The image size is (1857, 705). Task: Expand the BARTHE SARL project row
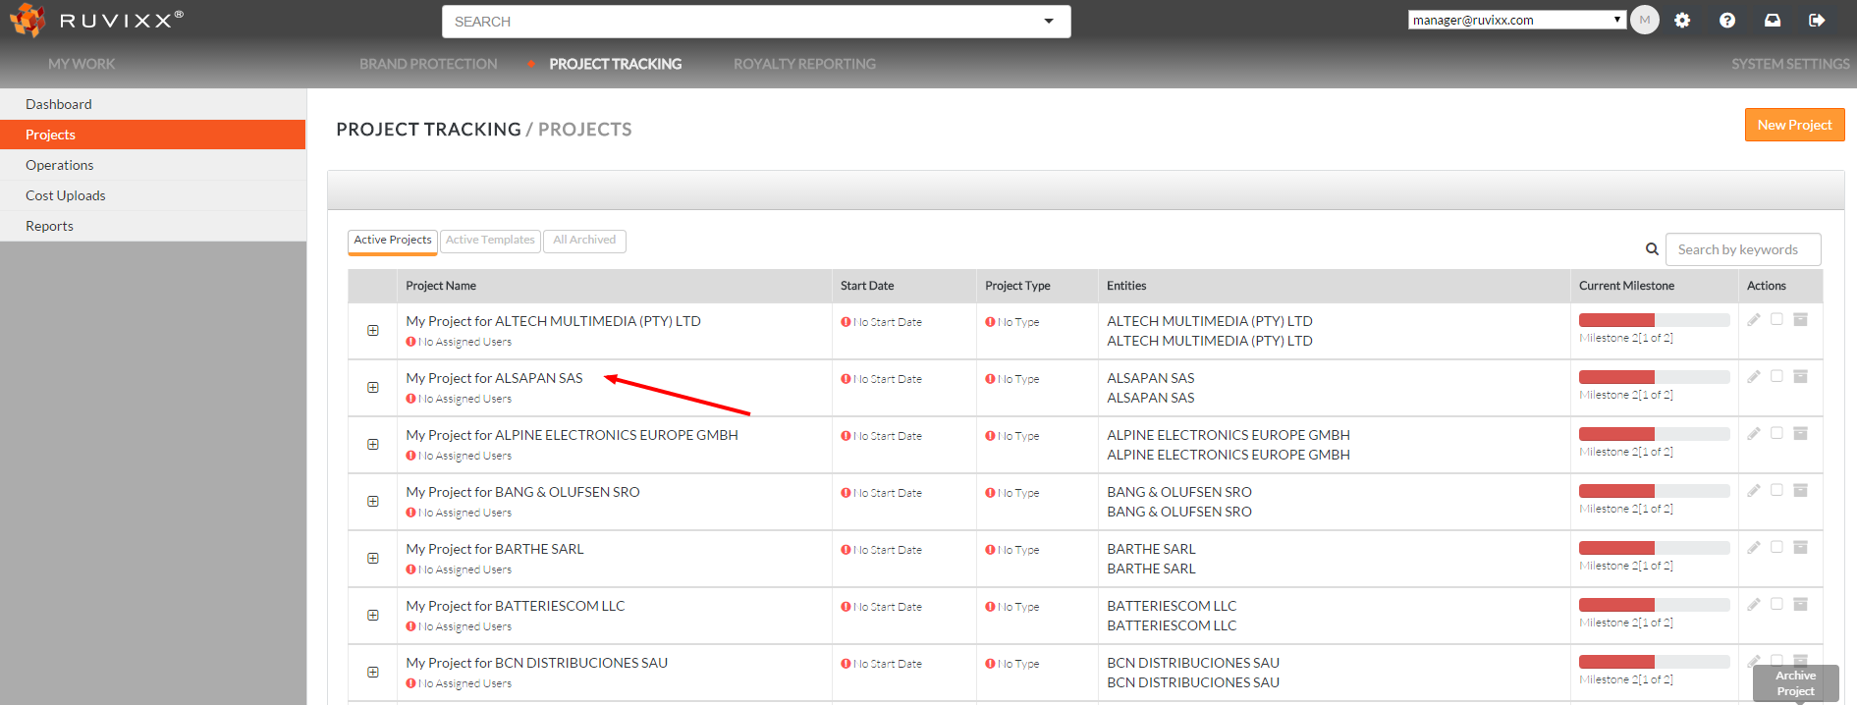coord(373,559)
